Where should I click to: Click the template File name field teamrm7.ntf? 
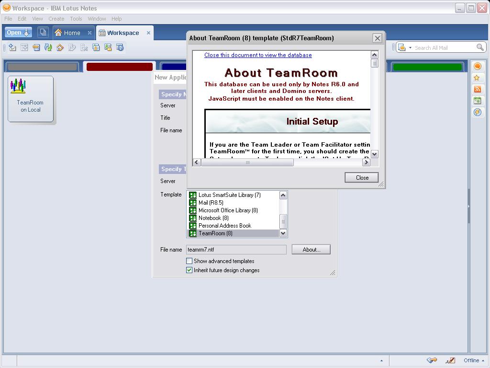pyautogui.click(x=236, y=249)
